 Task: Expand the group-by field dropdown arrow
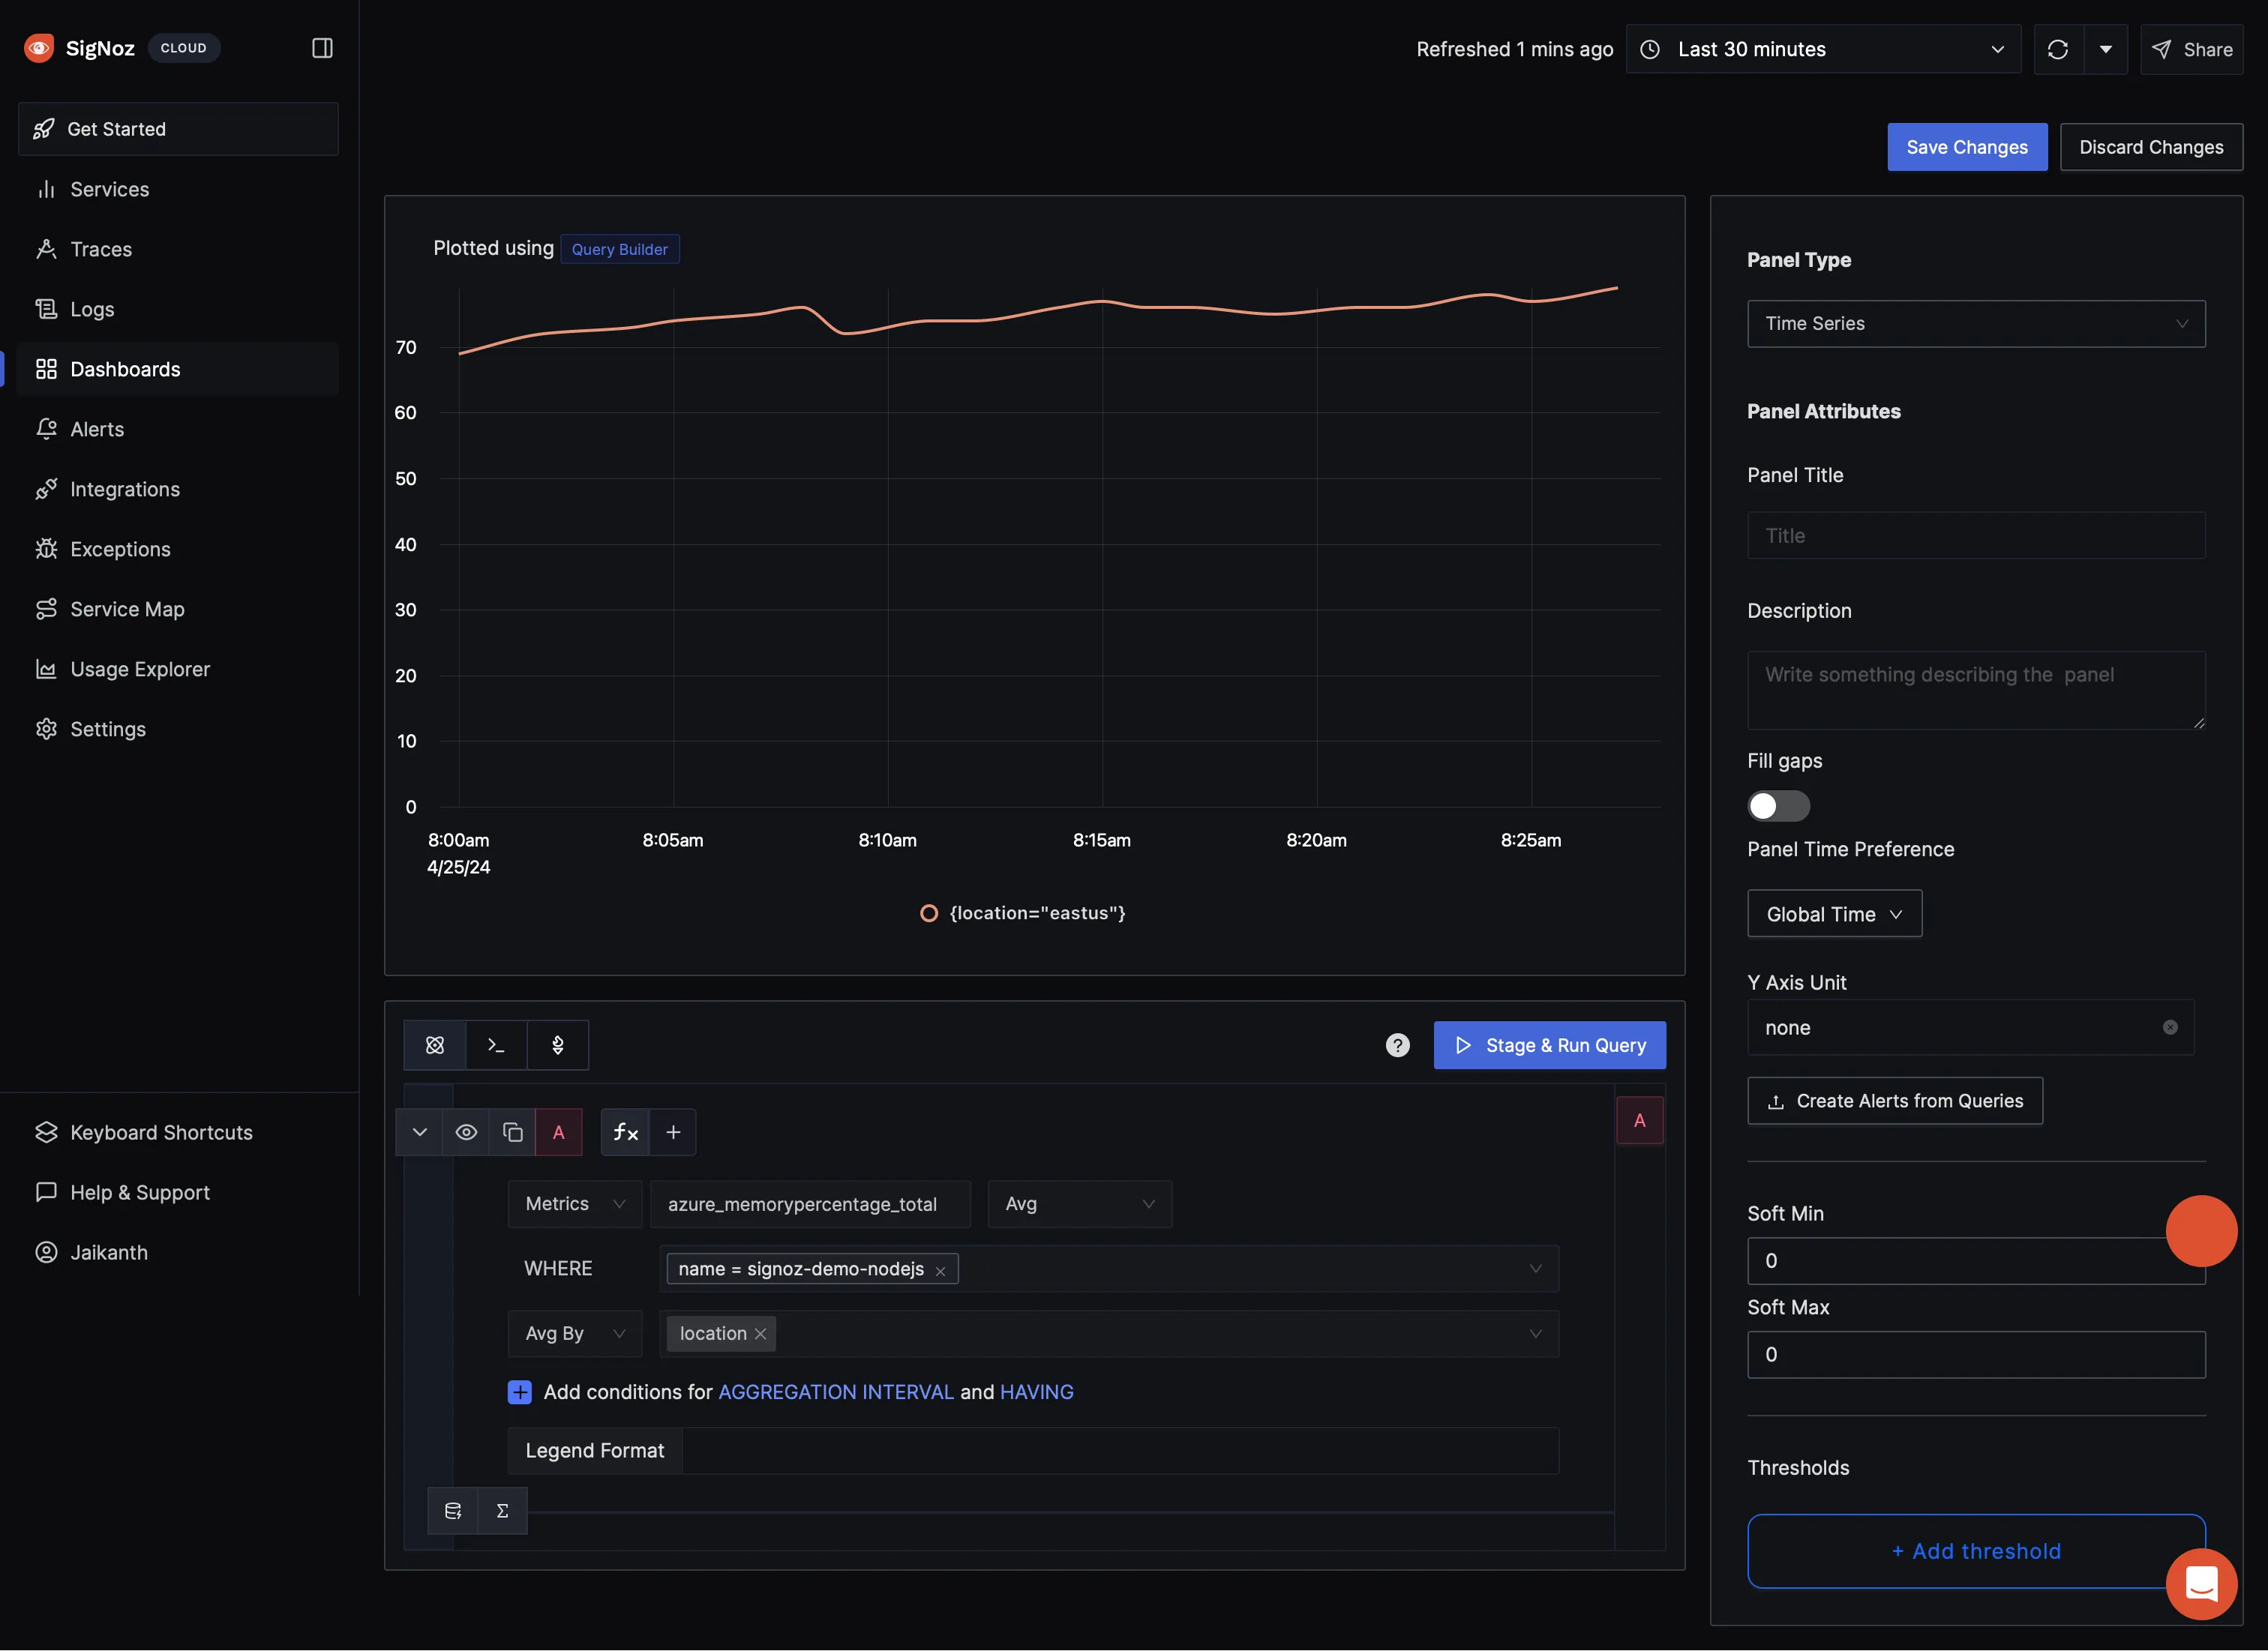tap(1535, 1334)
